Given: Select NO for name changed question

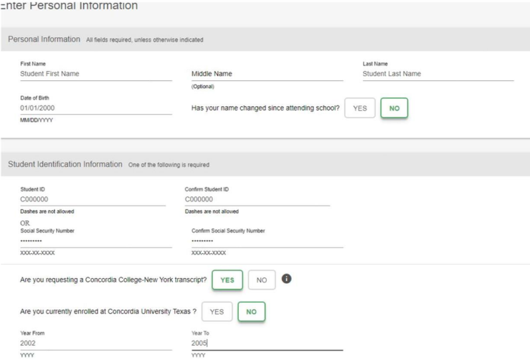Looking at the screenshot, I should pyautogui.click(x=393, y=108).
